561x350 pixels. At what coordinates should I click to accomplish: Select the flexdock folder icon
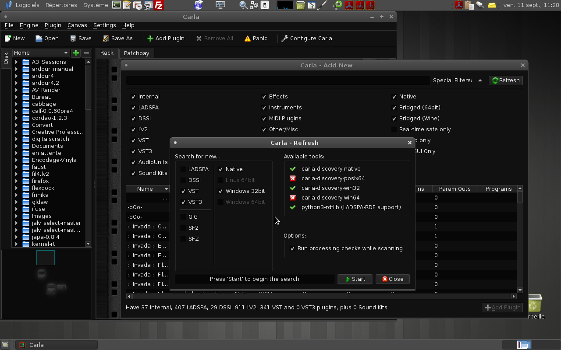[x=26, y=188]
